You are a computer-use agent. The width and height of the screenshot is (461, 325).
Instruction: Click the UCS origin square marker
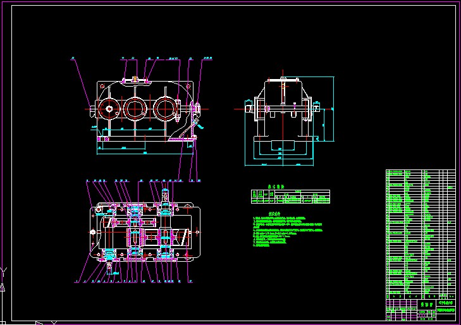tap(3, 323)
